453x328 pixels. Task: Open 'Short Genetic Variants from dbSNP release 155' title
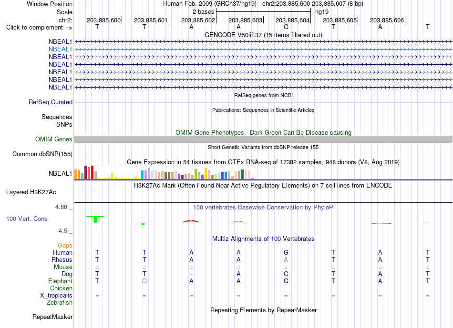pos(263,147)
